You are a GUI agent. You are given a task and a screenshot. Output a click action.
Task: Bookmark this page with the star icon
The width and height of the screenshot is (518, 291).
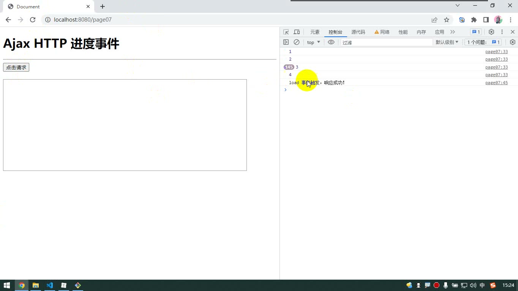coord(447,20)
